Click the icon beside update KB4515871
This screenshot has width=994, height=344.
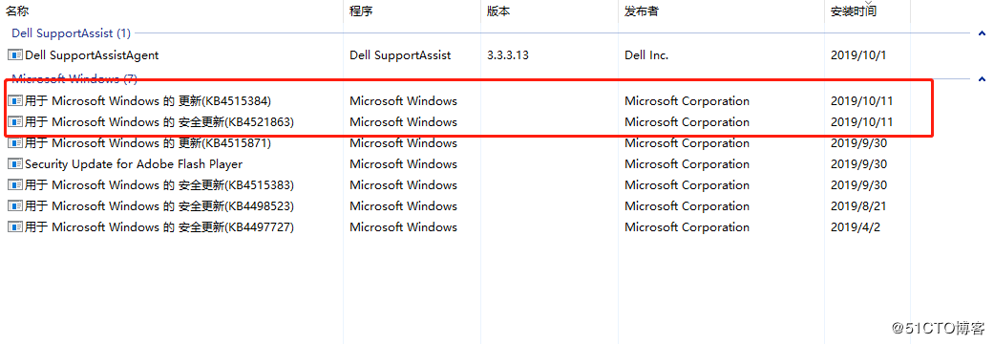coord(15,142)
